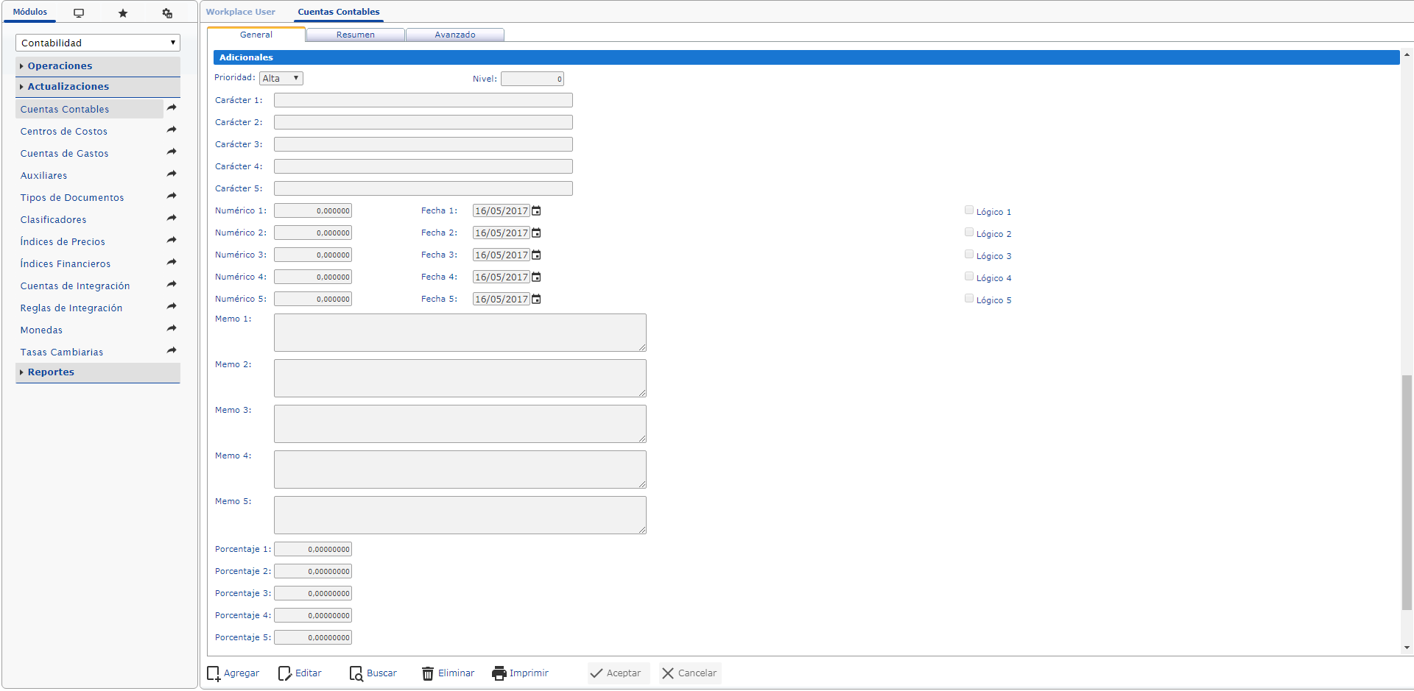Click arrow icon beside Monedas
The image size is (1414, 691).
pyautogui.click(x=172, y=328)
